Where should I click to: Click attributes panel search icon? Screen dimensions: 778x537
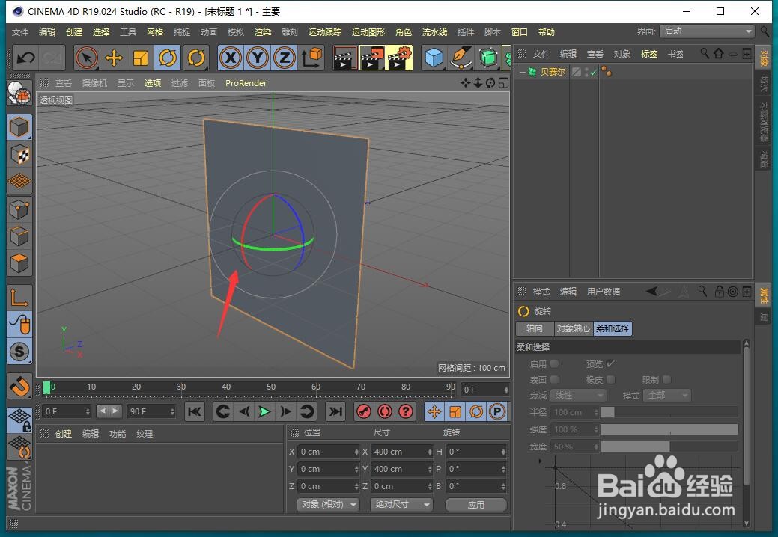click(x=702, y=291)
